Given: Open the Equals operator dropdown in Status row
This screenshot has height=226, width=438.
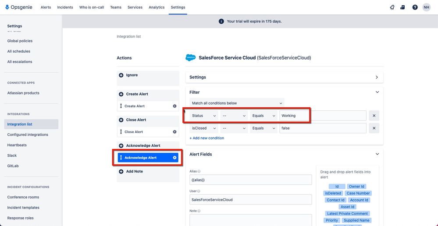Looking at the screenshot, I should click(x=264, y=116).
